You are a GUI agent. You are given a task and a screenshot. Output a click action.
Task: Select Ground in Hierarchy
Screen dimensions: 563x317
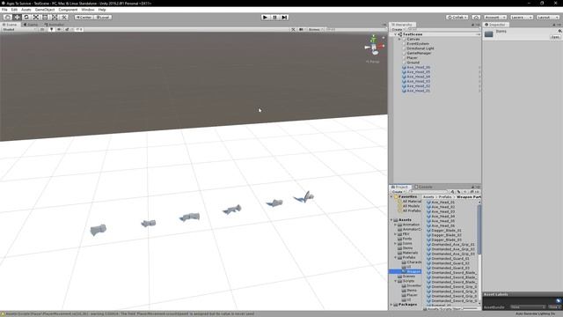[413, 63]
